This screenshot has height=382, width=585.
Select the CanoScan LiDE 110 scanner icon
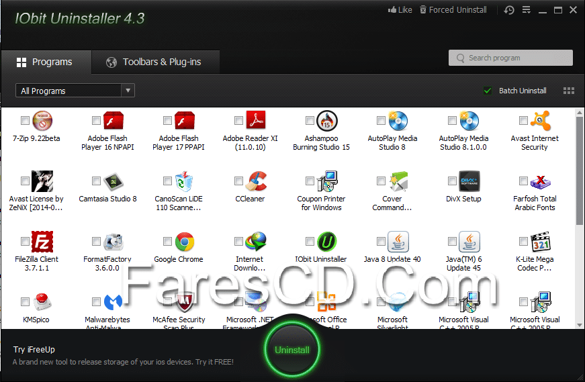tap(184, 181)
